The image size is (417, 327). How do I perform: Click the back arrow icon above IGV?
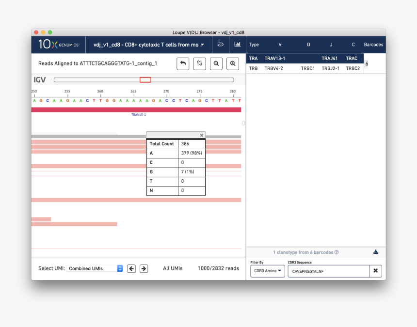[x=183, y=63]
